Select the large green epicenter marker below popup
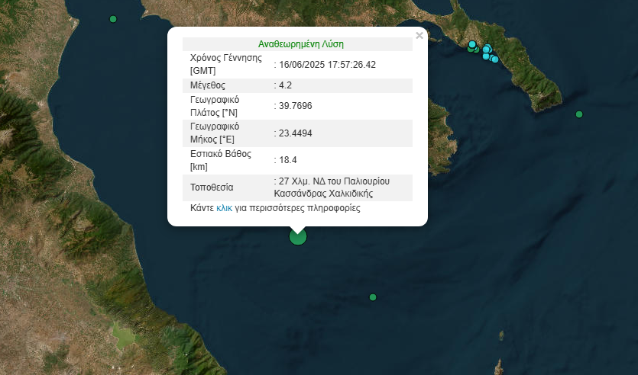638x375 pixels. coord(298,236)
